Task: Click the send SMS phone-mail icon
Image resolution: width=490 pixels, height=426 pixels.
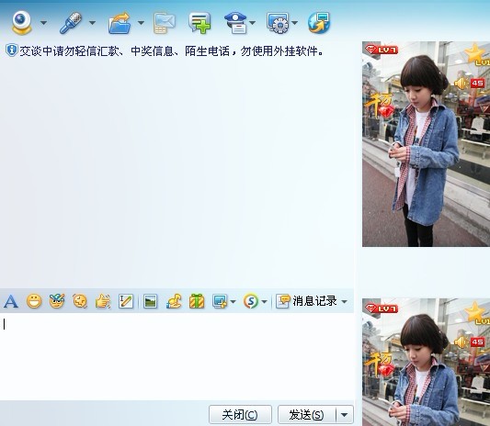Action: click(x=165, y=23)
